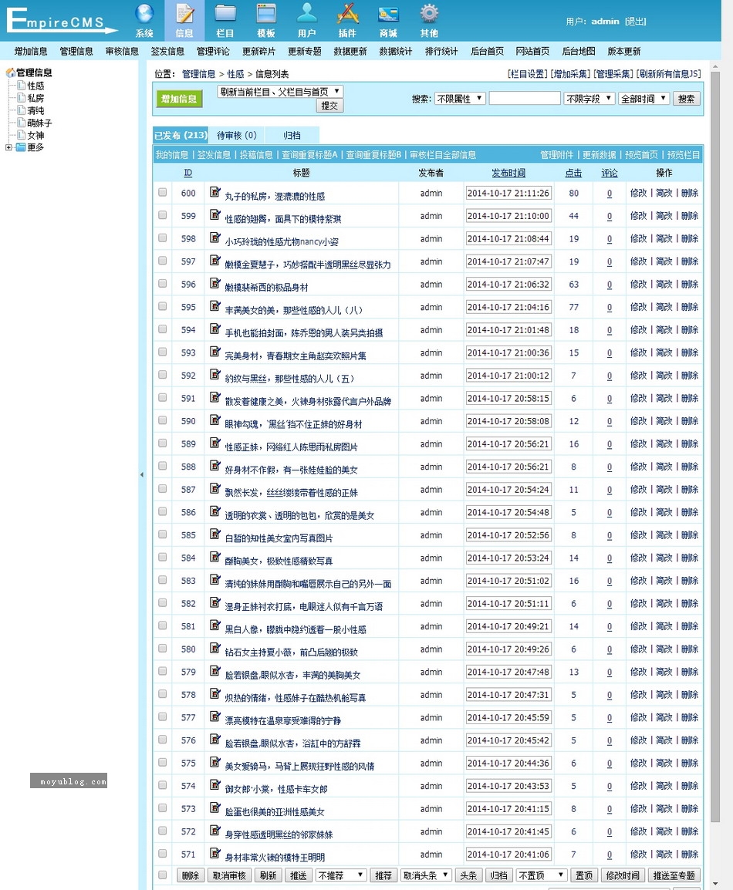This screenshot has height=890, width=733.
Task: Tick the checkbox for article 599
Action: [x=162, y=215]
